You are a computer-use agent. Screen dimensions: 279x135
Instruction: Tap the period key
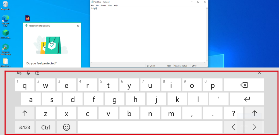point(213,113)
